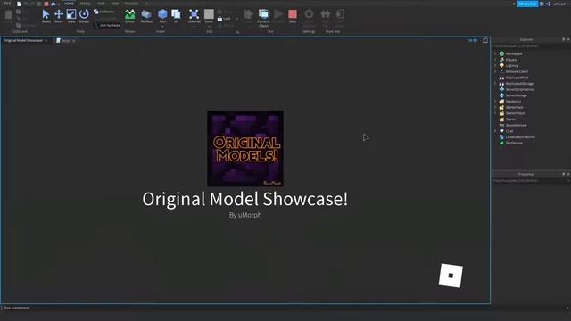Image resolution: width=571 pixels, height=321 pixels.
Task: Activate the Scale tool
Action: point(71,16)
